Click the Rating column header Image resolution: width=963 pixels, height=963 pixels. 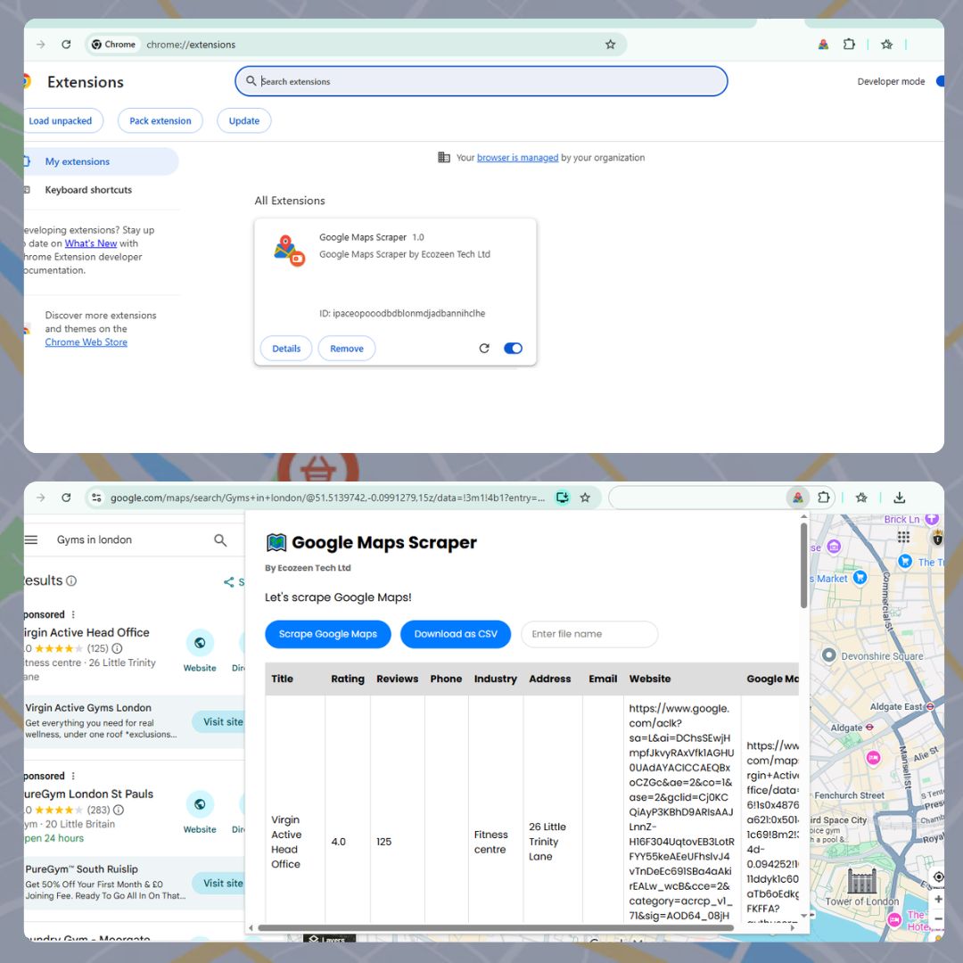click(348, 679)
